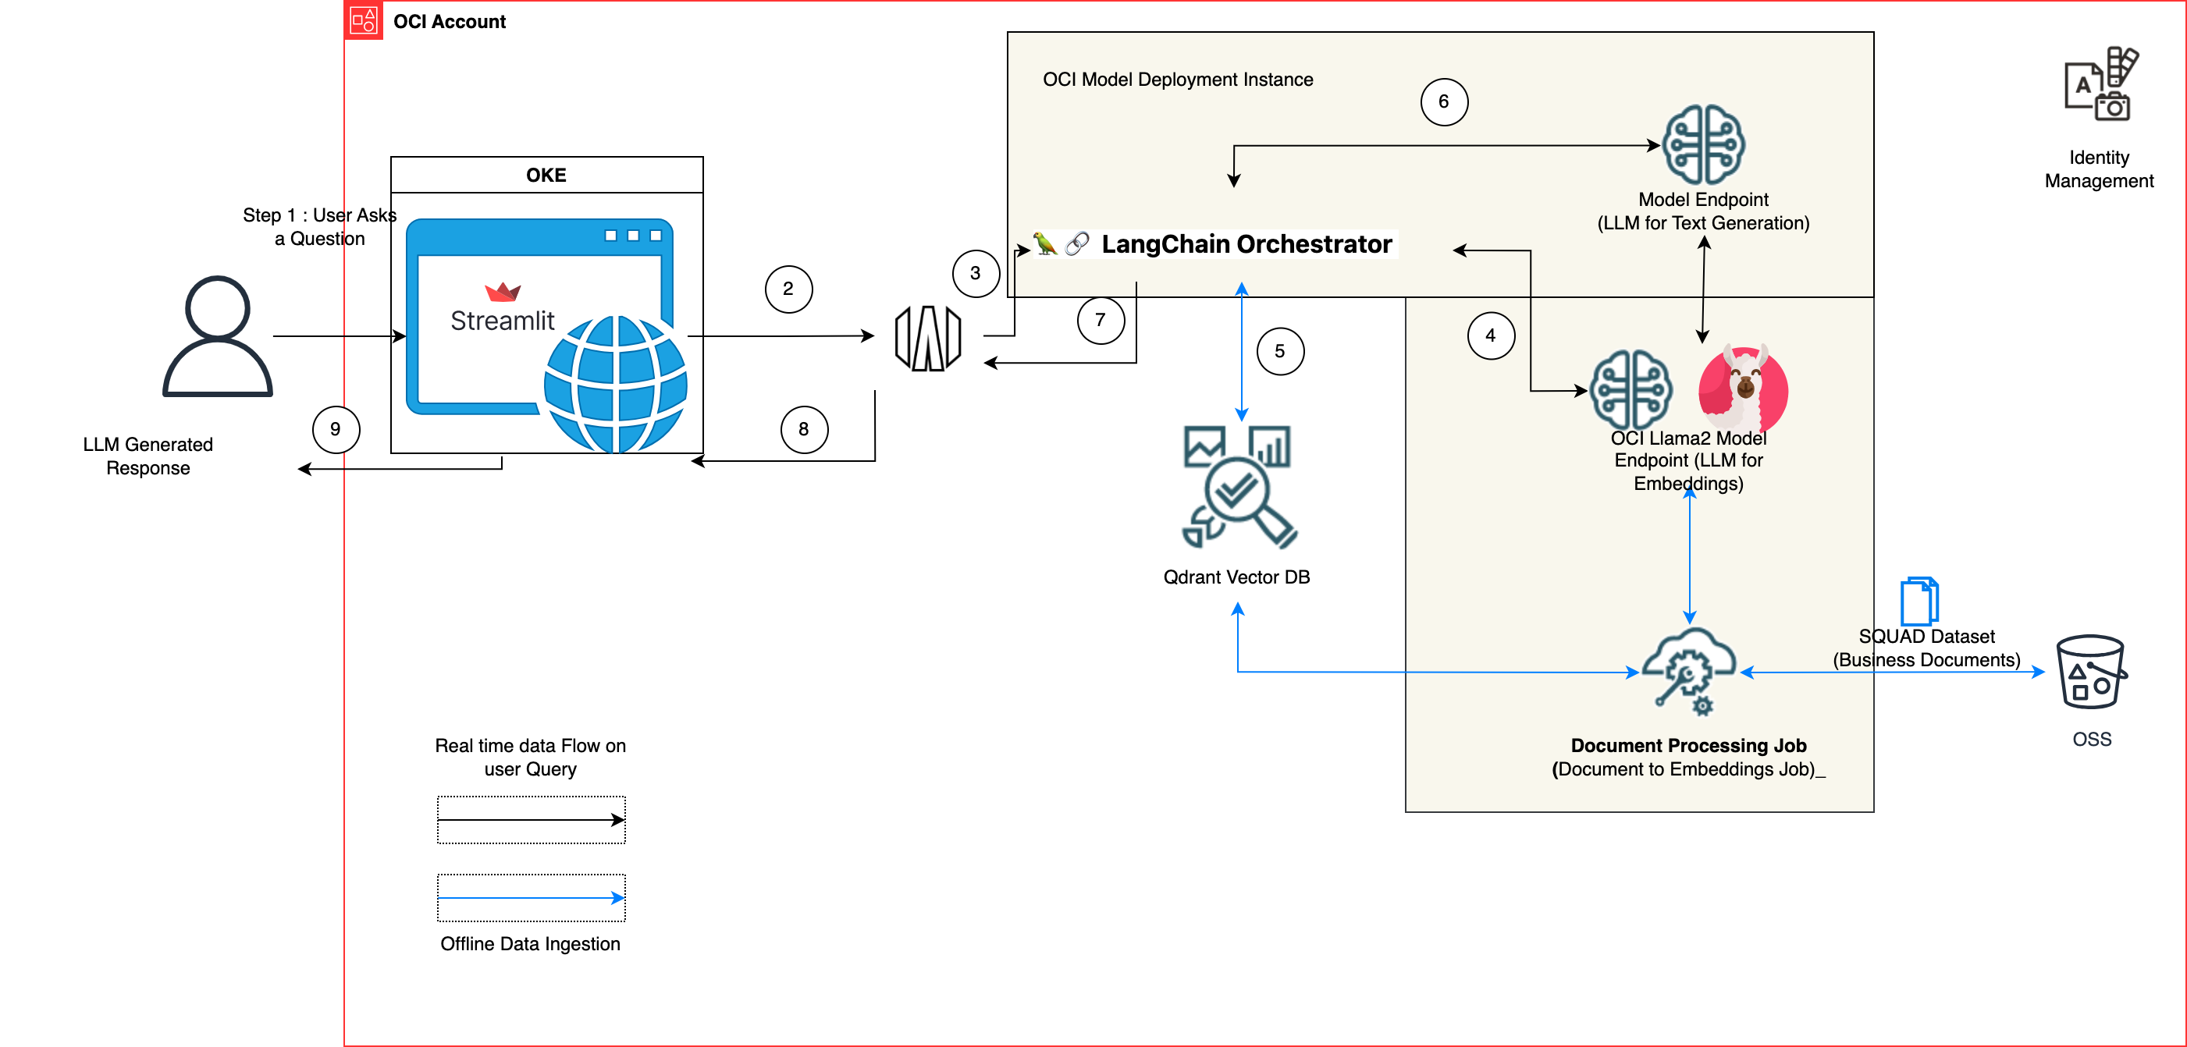Screen dimensions: 2187x1047
Task: Click the OCI Account red logo icon
Action: point(364,20)
